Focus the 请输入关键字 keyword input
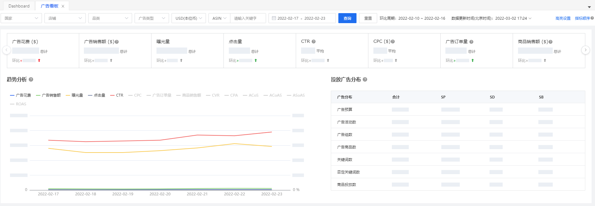This screenshot has width=595, height=206. [x=248, y=18]
